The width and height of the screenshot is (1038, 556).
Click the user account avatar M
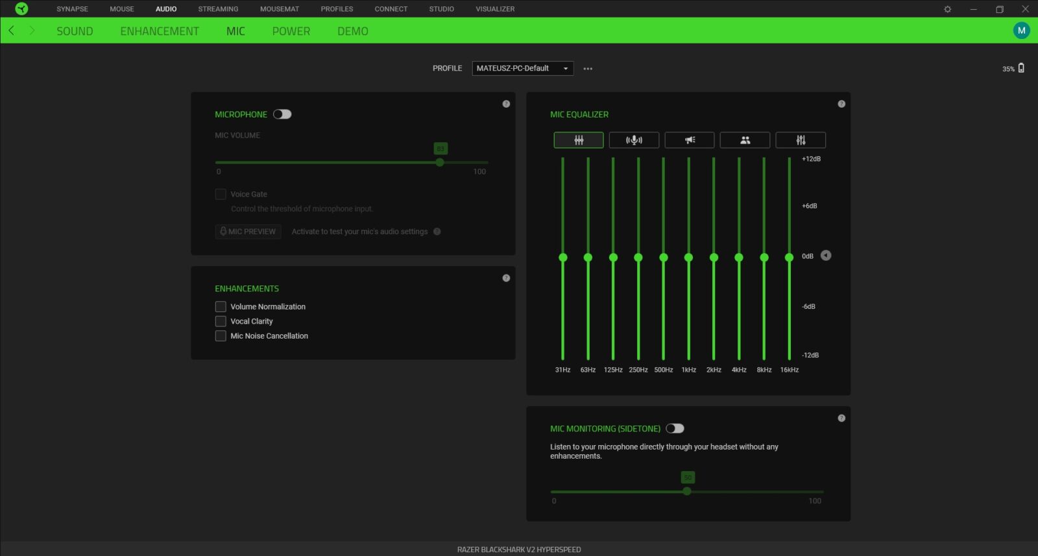1021,30
